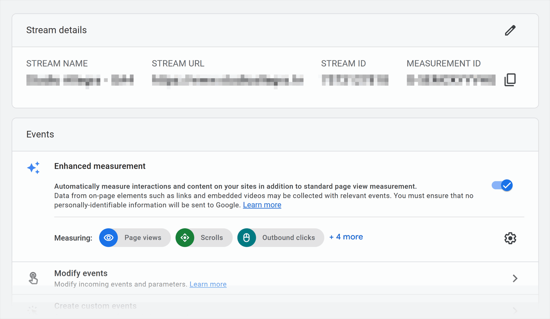Click the MEASUREMENT ID column label
Viewport: 550px width, 319px height.
pos(444,64)
